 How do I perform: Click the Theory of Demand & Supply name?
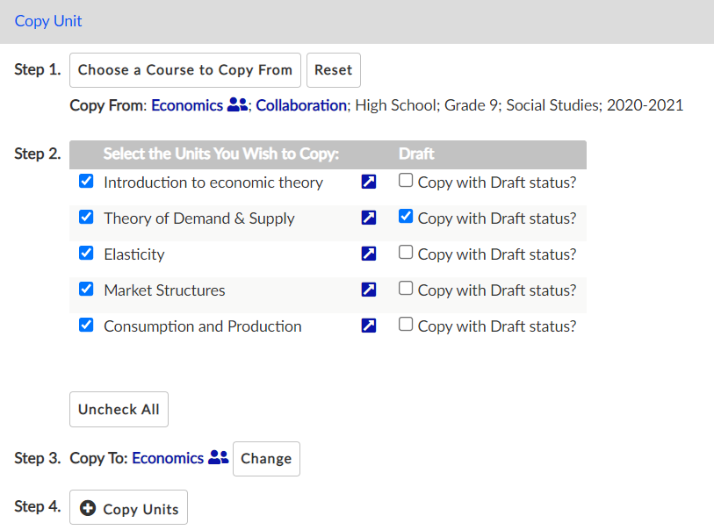pos(199,218)
